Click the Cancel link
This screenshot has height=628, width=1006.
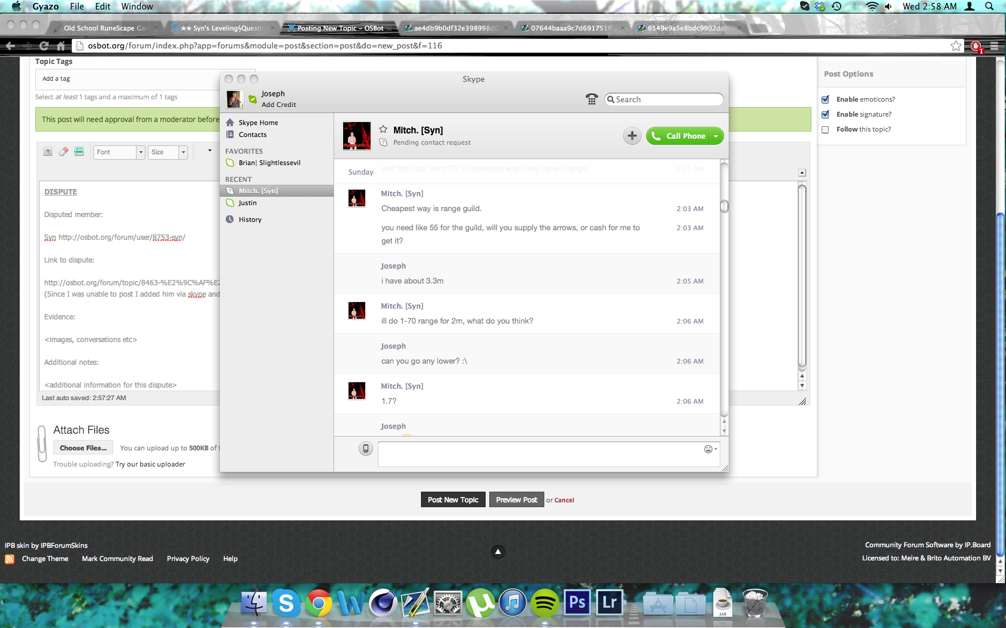tap(564, 501)
